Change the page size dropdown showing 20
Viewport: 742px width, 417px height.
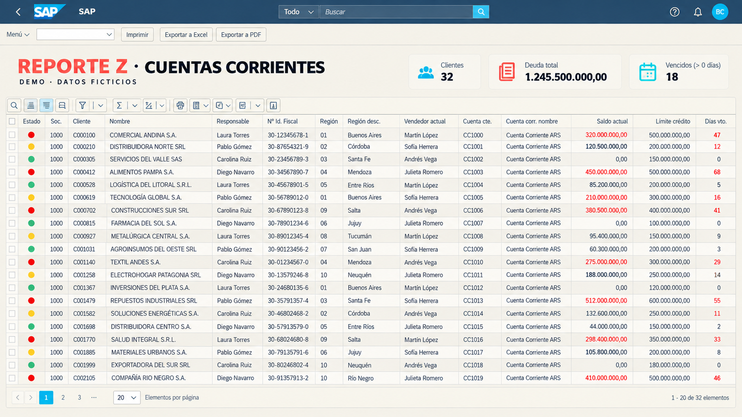point(127,398)
